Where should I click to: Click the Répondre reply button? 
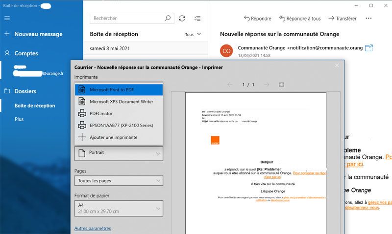tap(258, 19)
